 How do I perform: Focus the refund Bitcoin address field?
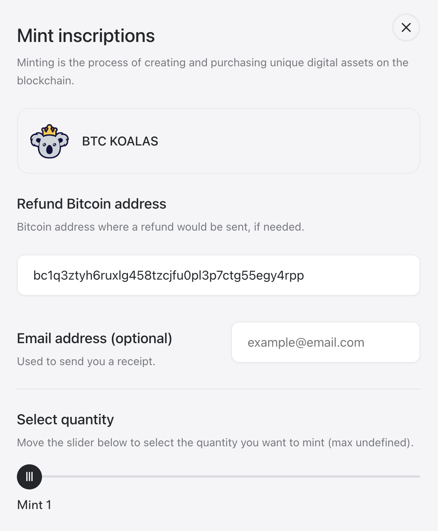[218, 275]
